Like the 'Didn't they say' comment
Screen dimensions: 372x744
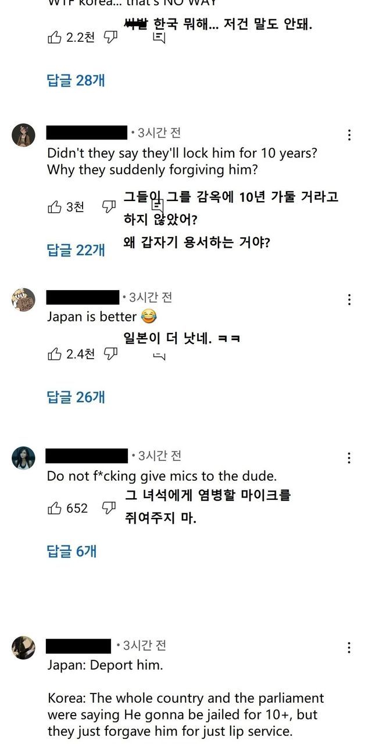click(x=55, y=207)
